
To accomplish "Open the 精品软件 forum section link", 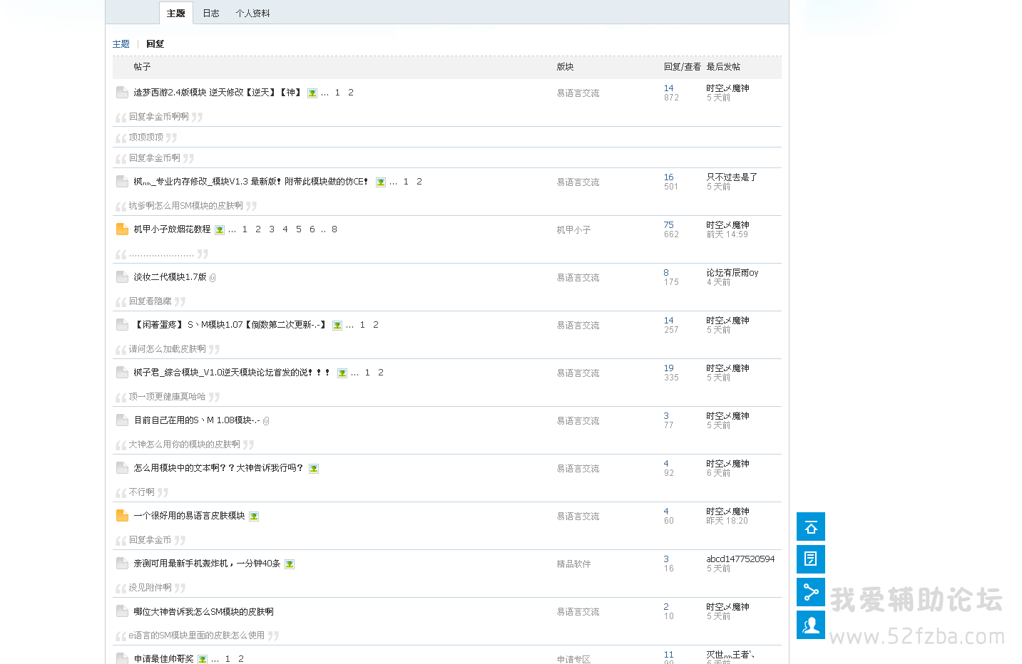I will (x=573, y=564).
